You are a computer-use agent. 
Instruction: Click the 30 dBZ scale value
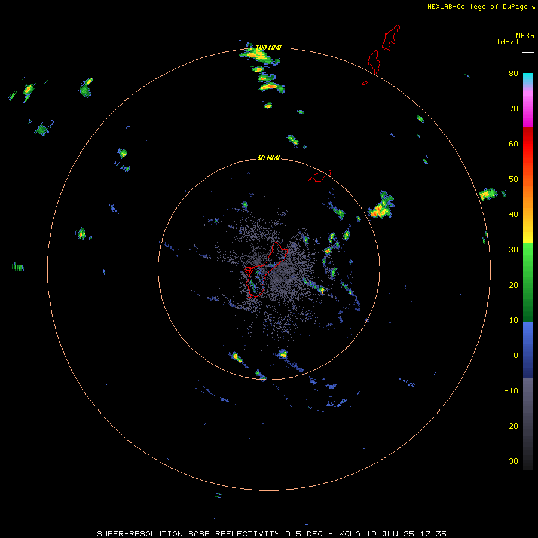pos(513,250)
